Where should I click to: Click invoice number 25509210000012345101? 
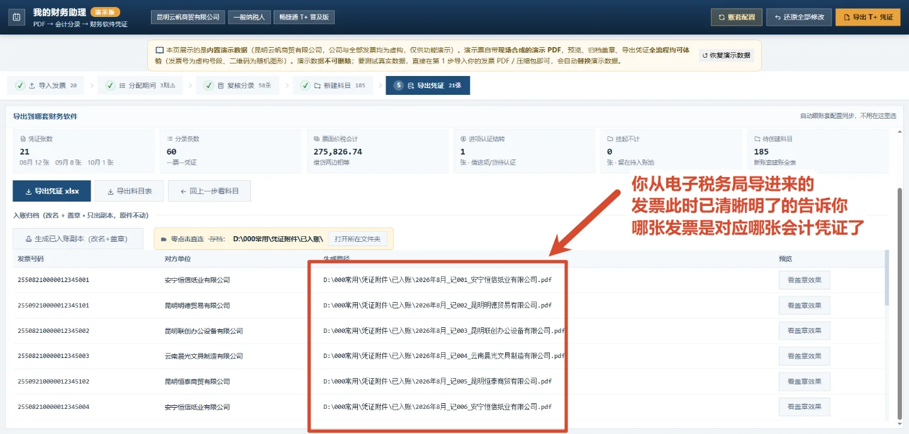[x=53, y=305]
